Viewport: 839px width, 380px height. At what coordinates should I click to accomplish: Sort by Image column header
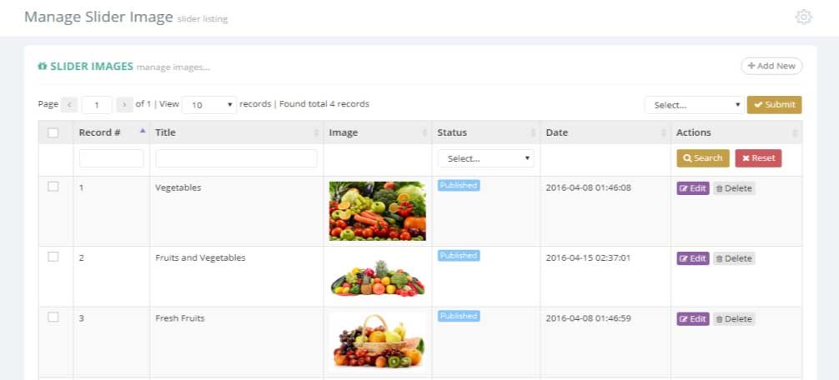[x=378, y=132]
